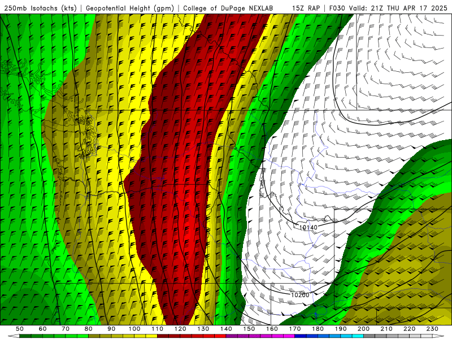The width and height of the screenshot is (452, 339).
Task: Select the '210' knots scale label
Action: point(387,329)
